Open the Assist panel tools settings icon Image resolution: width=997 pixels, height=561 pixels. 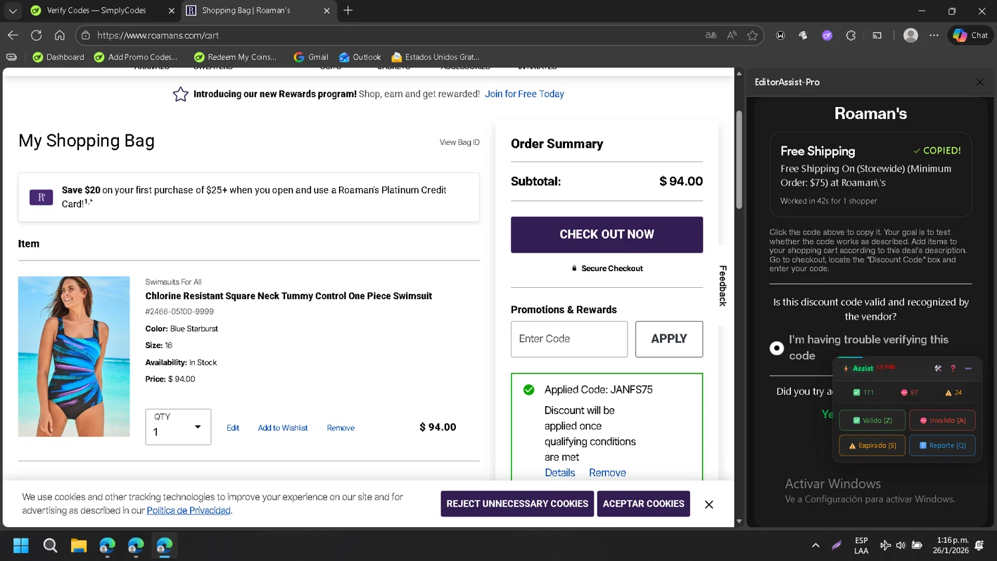tap(938, 368)
